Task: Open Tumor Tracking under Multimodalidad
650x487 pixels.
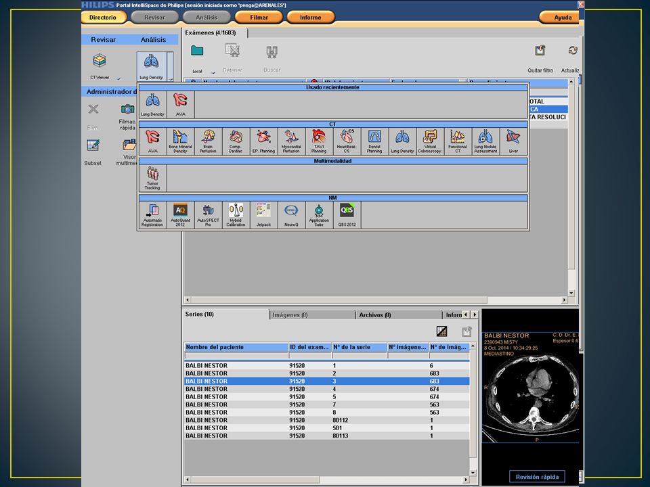Action: tap(152, 178)
